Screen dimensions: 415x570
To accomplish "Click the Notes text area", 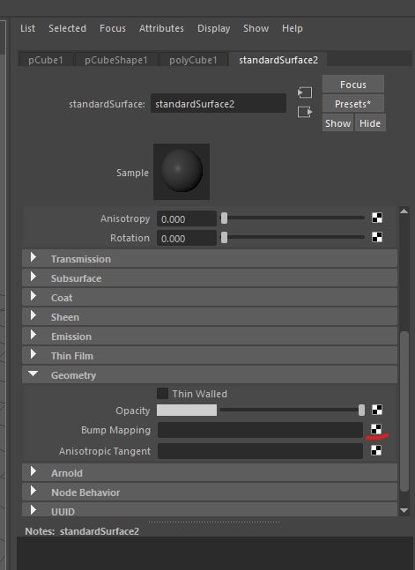I will [216, 553].
